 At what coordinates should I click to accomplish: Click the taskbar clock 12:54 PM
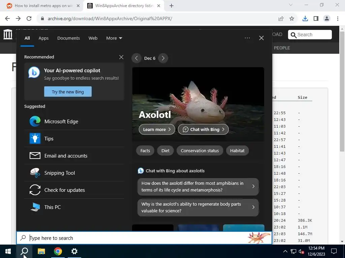[x=316, y=248]
